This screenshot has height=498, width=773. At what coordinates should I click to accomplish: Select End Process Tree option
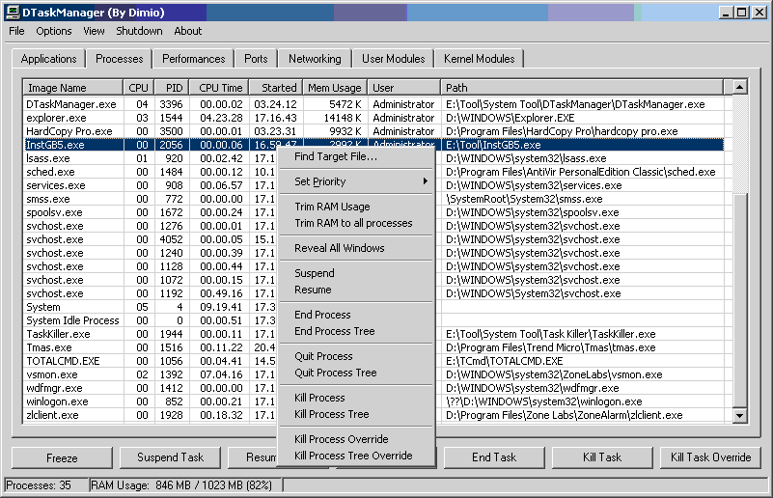tap(335, 331)
